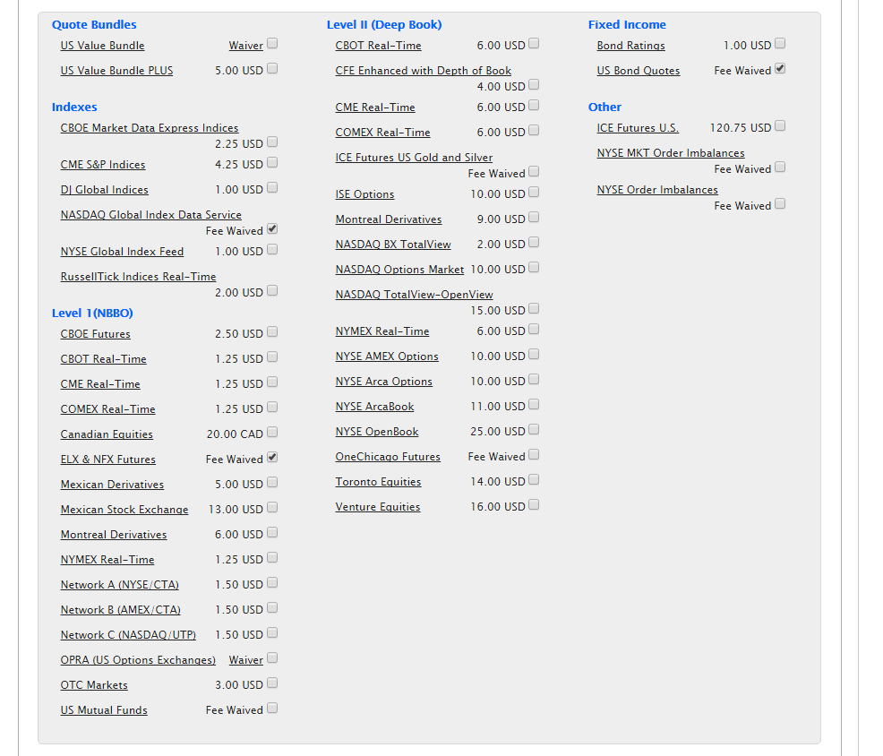Tick the US Value Bundle checkbox
Image resolution: width=883 pixels, height=756 pixels.
pyautogui.click(x=272, y=43)
